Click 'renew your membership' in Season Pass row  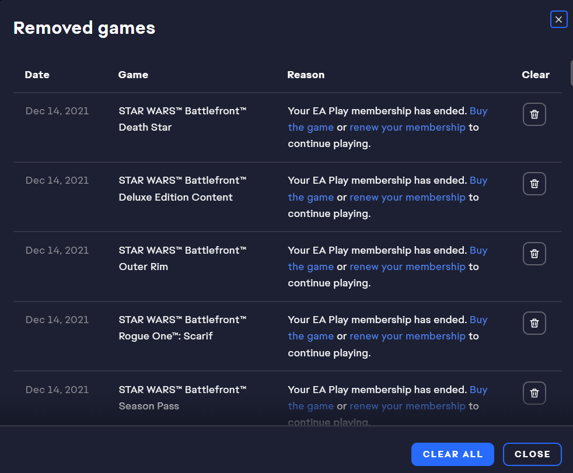407,406
